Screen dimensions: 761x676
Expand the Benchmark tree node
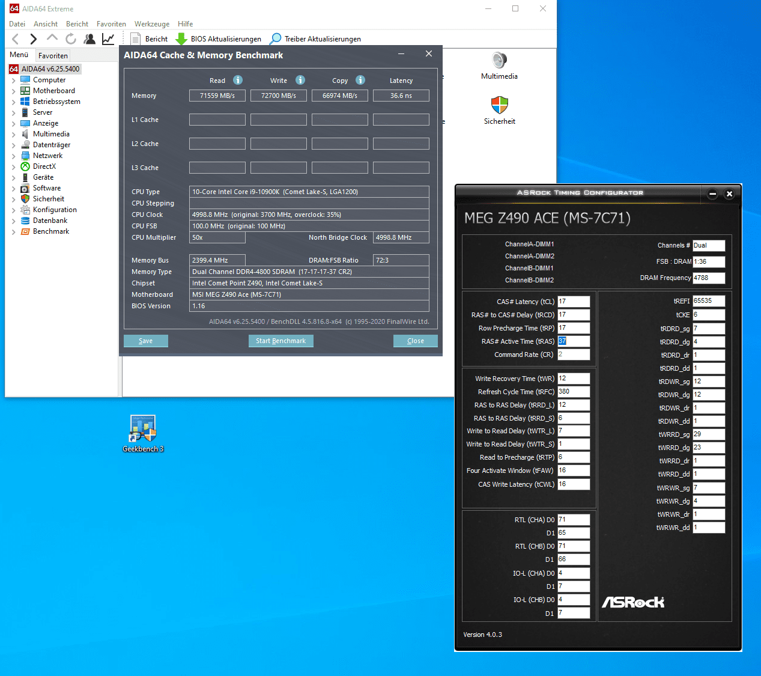click(13, 231)
